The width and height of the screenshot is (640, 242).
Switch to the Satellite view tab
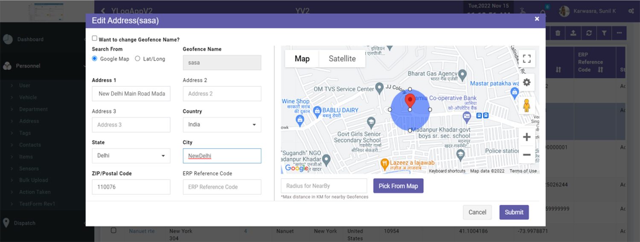click(342, 59)
